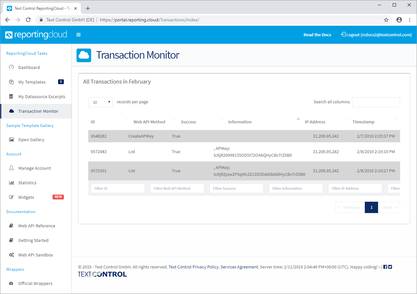Close the ReportingCloud browser tab
The height and width of the screenshot is (294, 417).
point(76,8)
